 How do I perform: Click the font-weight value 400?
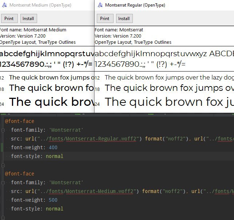coord(53,147)
